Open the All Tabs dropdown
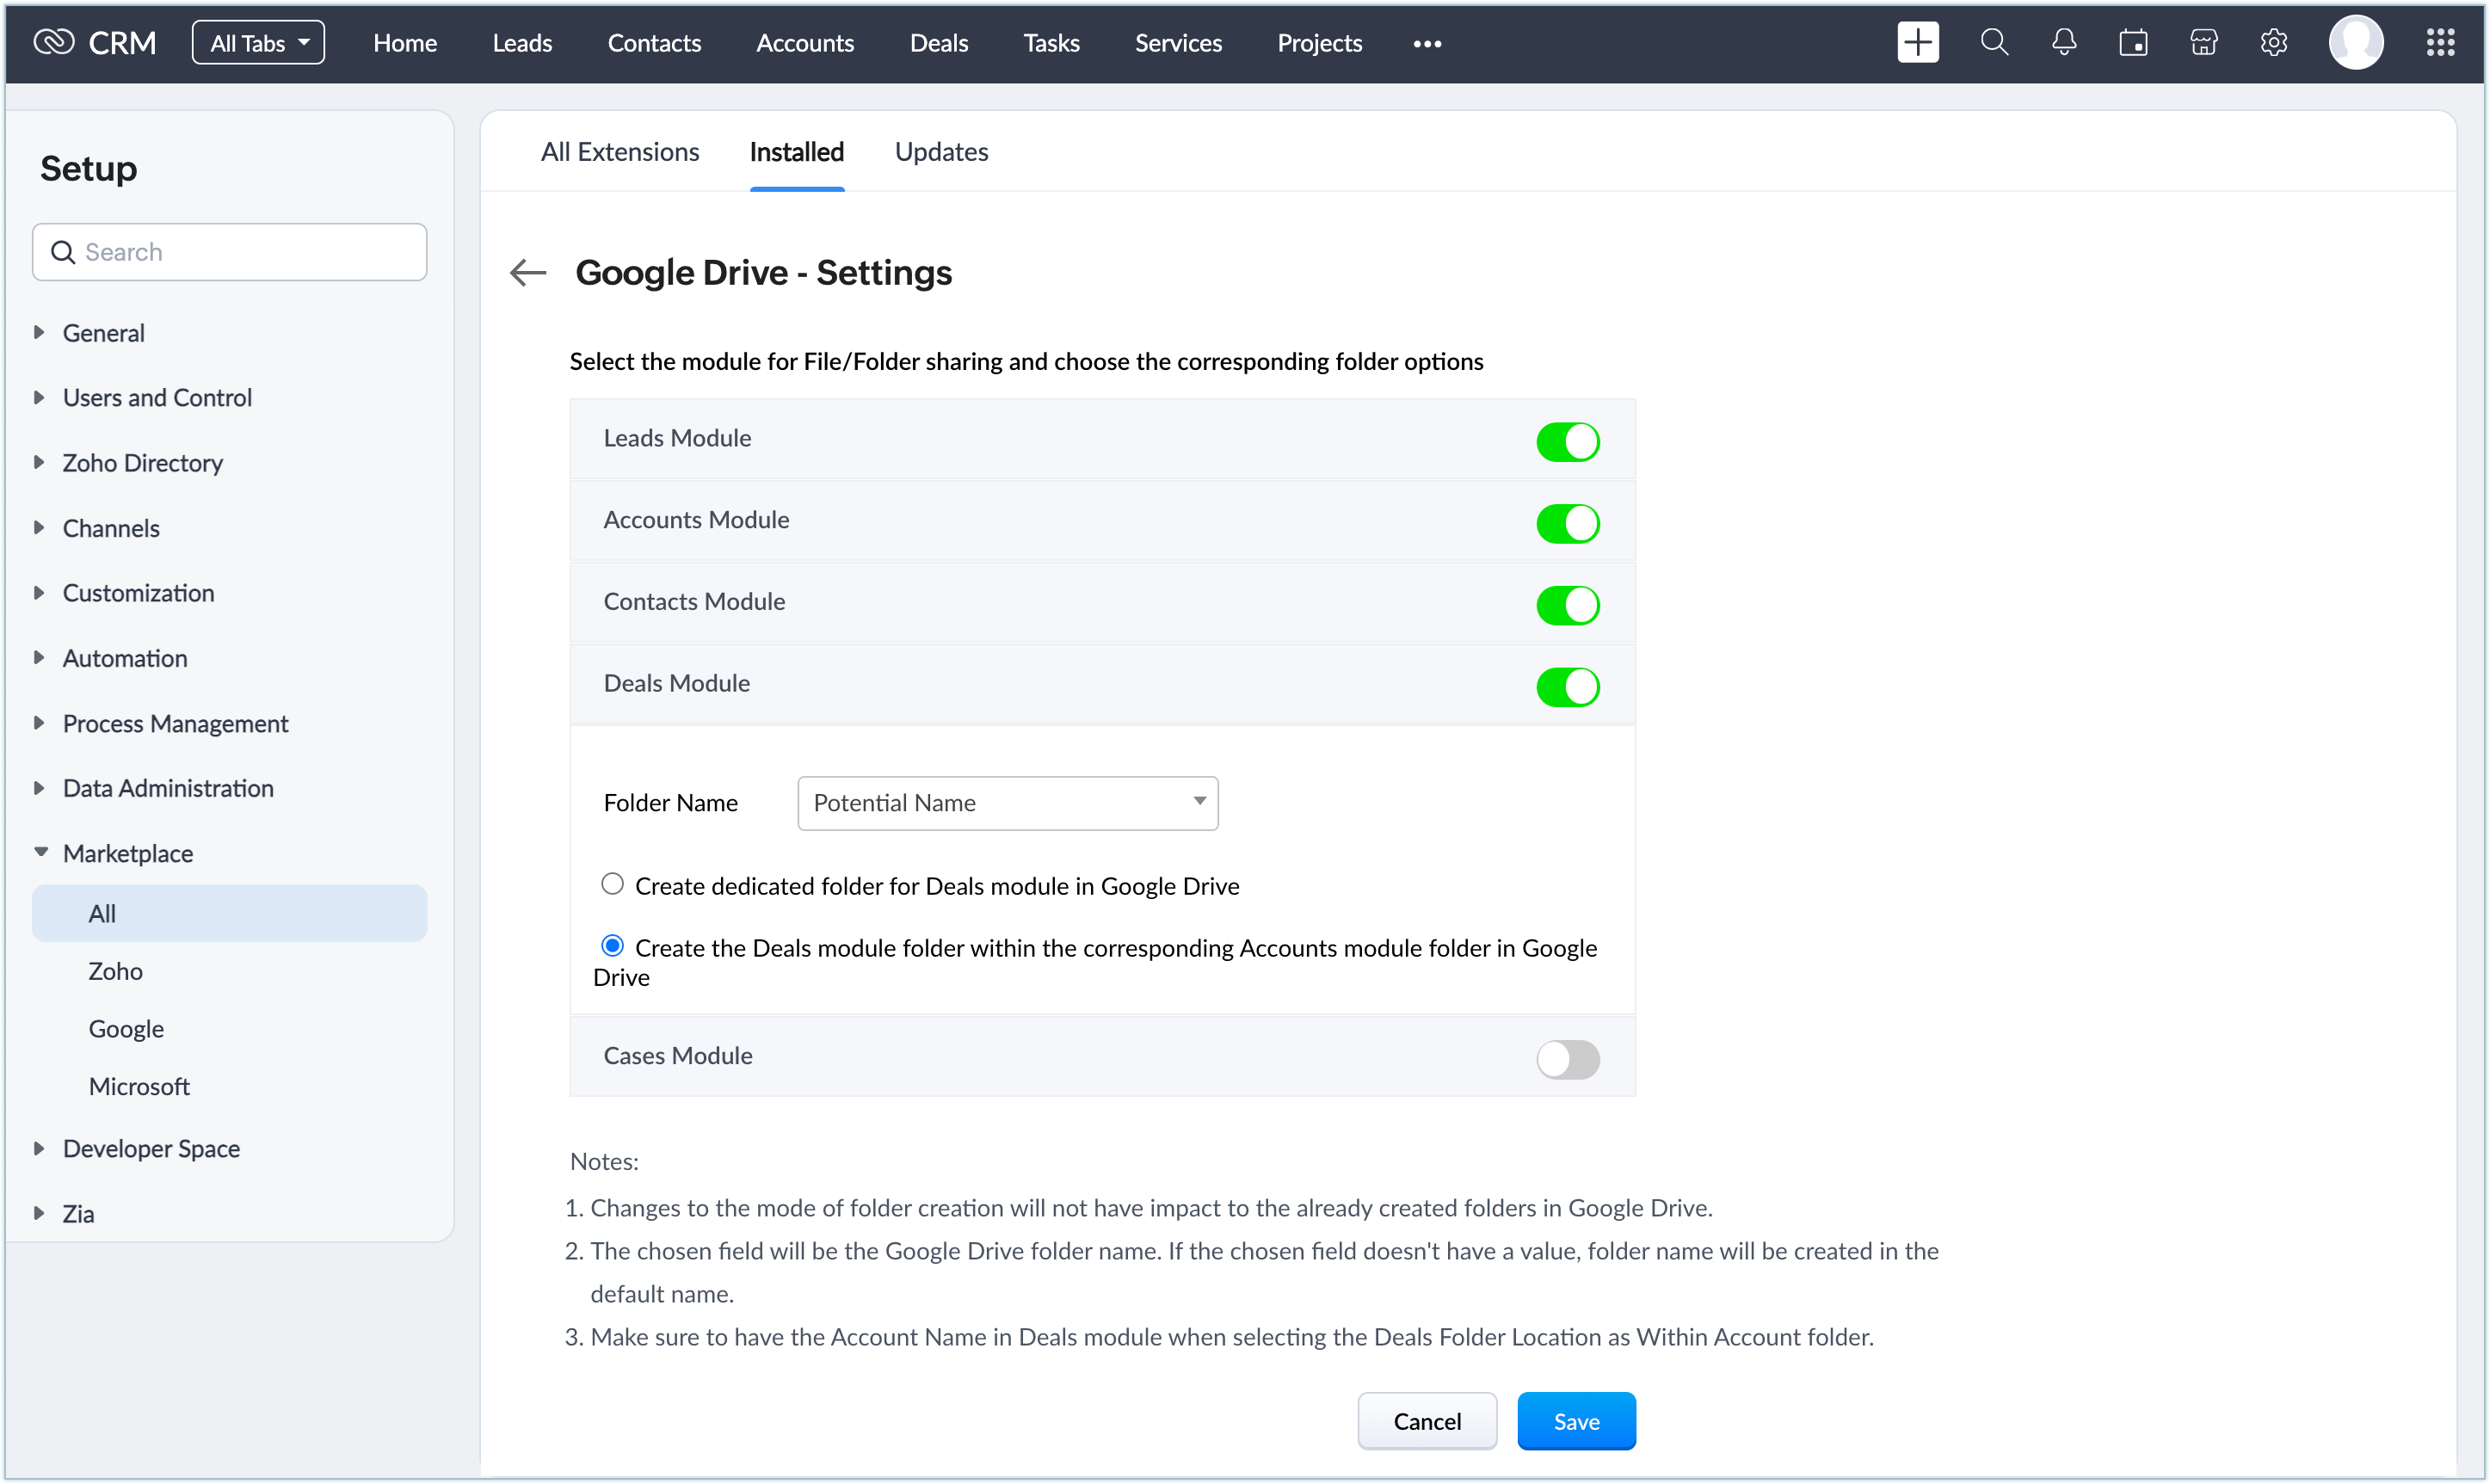The width and height of the screenshot is (2490, 1484). pyautogui.click(x=258, y=43)
